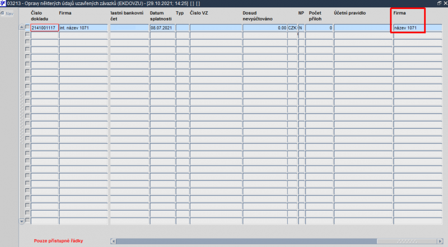The width and height of the screenshot is (448, 247).
Task: Select the due date field 08.07.2021
Action: [162, 28]
